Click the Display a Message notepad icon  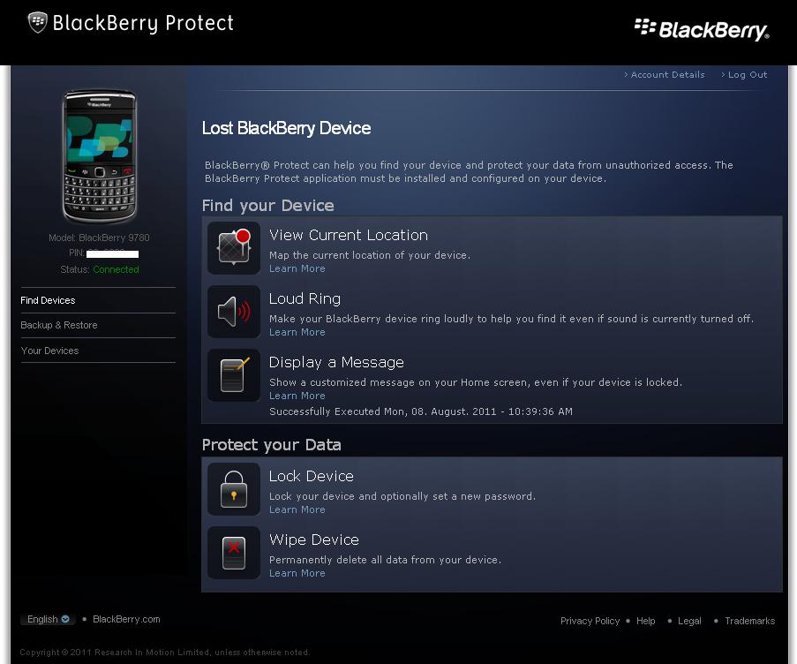234,375
